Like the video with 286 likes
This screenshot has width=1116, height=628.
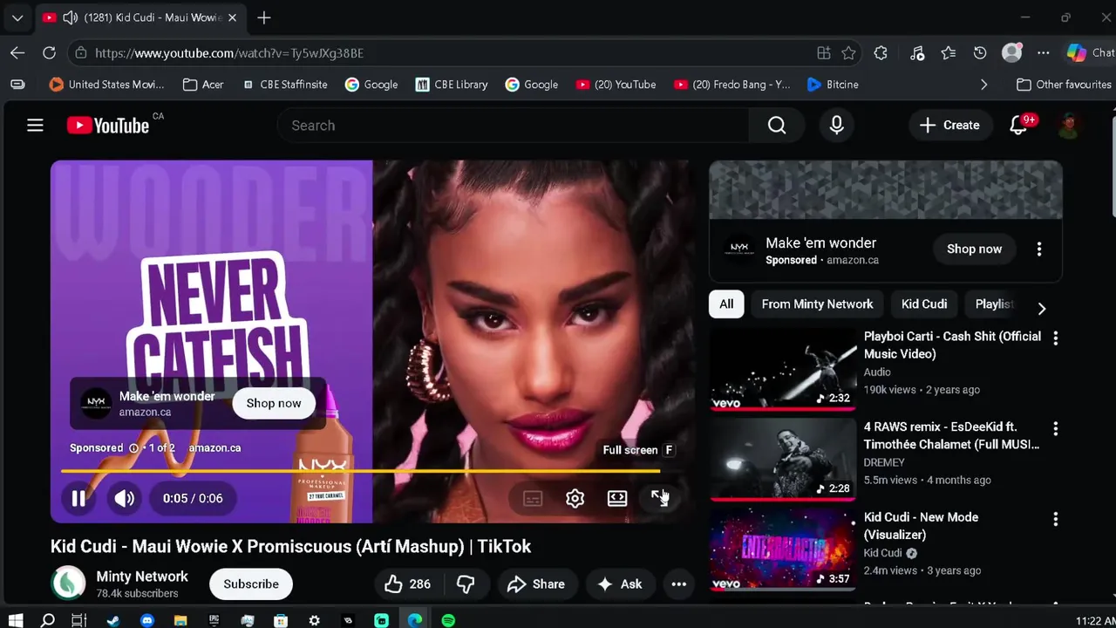(407, 584)
